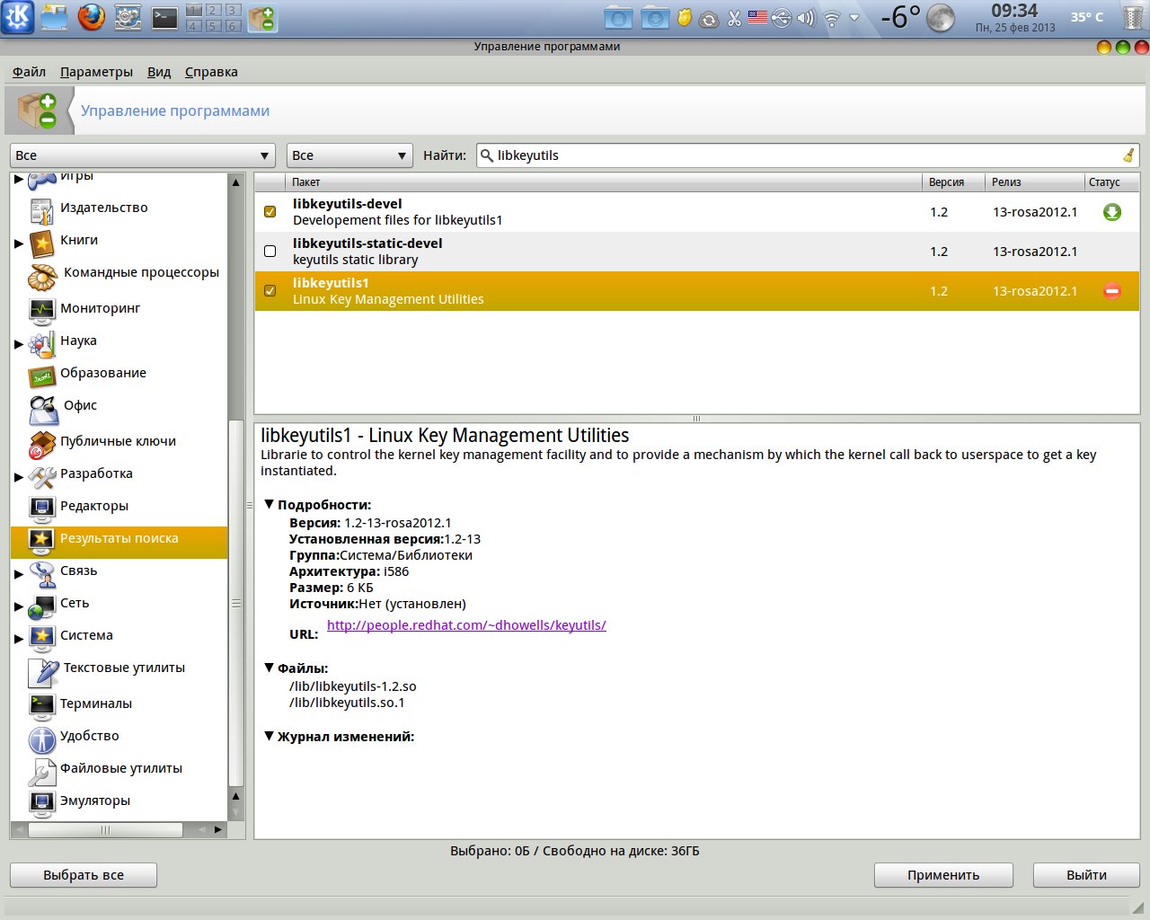Click the red remove status icon for libkeyutils1
The width and height of the screenshot is (1150, 920).
(x=1111, y=291)
